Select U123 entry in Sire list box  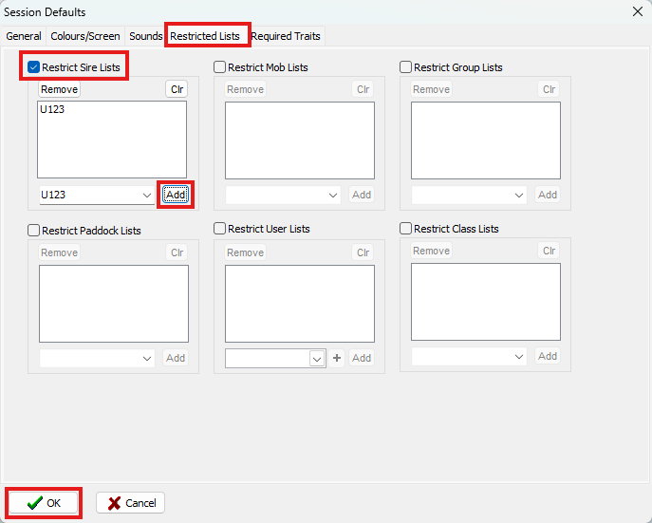click(x=53, y=110)
